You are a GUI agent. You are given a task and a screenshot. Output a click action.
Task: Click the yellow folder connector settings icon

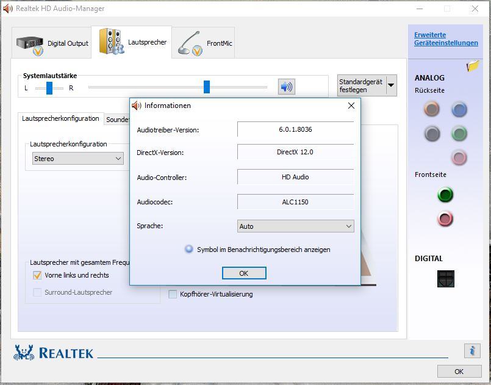click(473, 66)
